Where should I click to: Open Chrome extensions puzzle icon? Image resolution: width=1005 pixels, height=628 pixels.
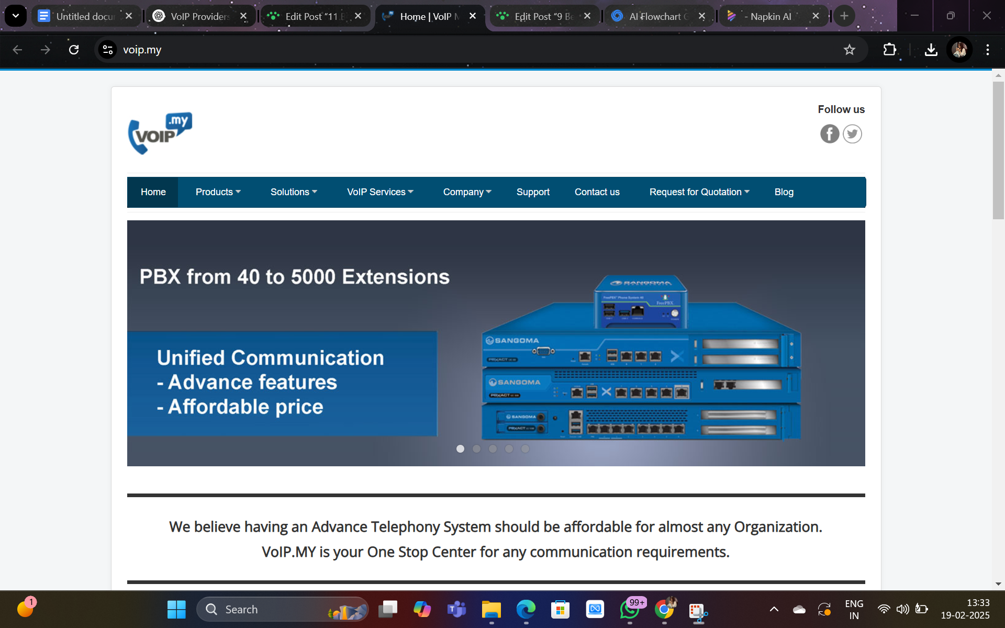(x=889, y=50)
